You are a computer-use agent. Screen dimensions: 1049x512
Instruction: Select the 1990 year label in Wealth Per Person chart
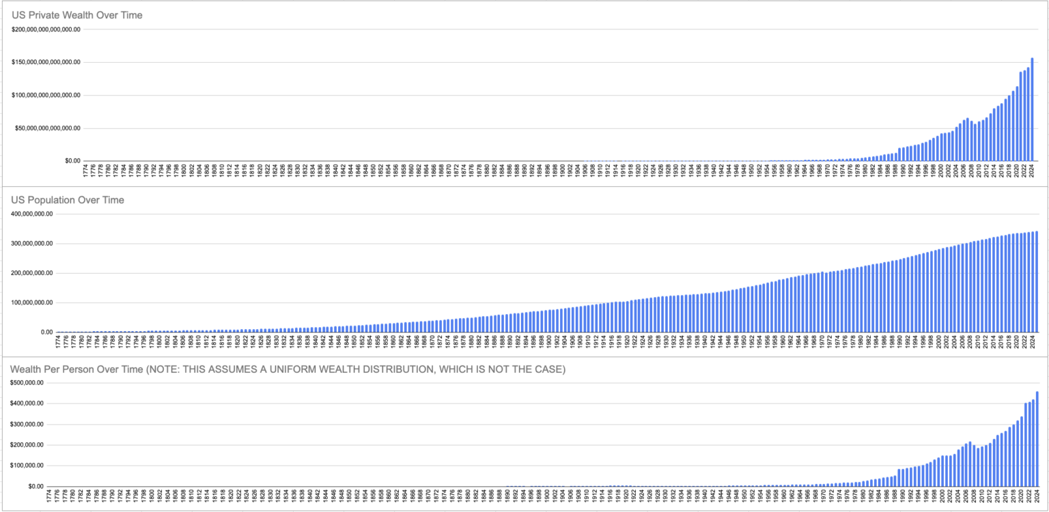point(903,496)
